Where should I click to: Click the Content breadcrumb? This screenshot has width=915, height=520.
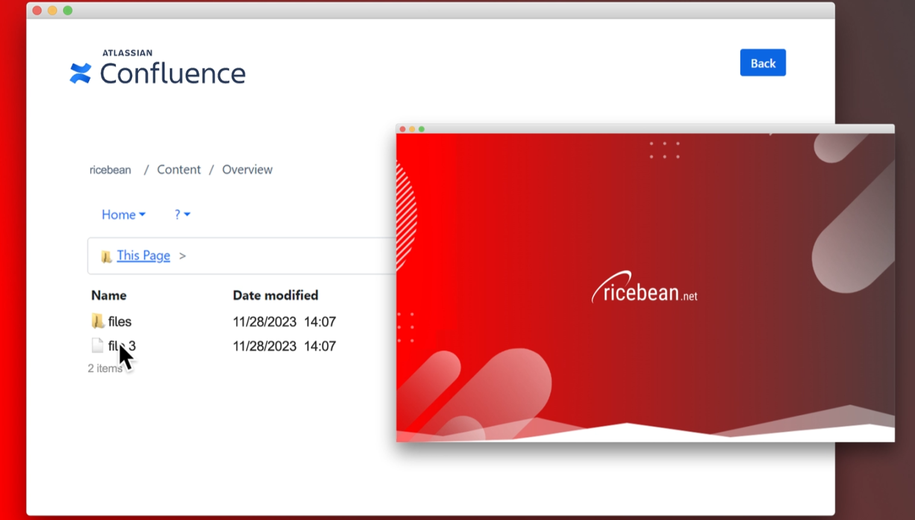178,169
